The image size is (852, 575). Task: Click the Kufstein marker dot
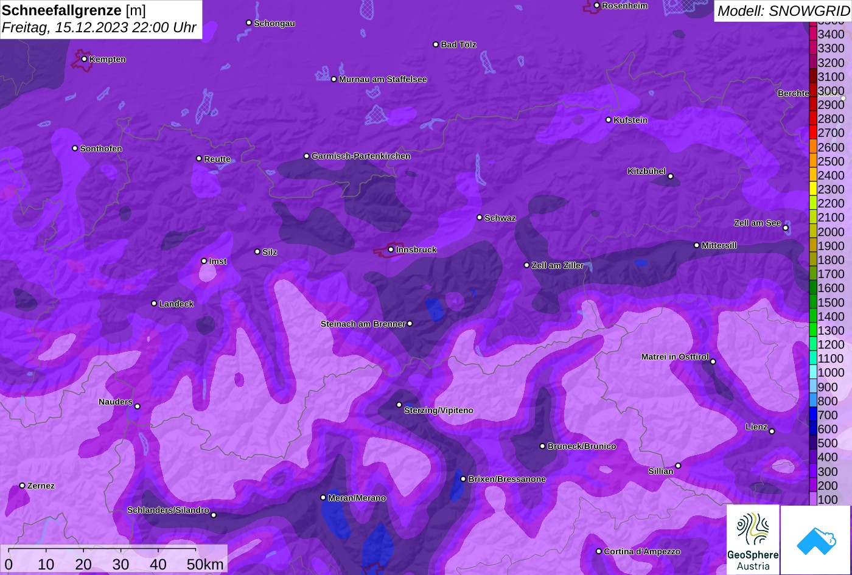(x=609, y=120)
